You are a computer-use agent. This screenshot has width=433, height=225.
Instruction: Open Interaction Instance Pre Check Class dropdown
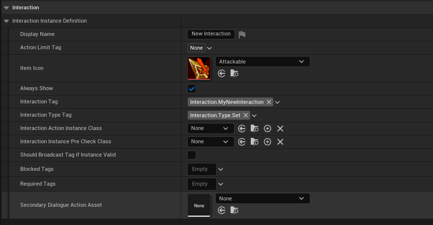(211, 142)
